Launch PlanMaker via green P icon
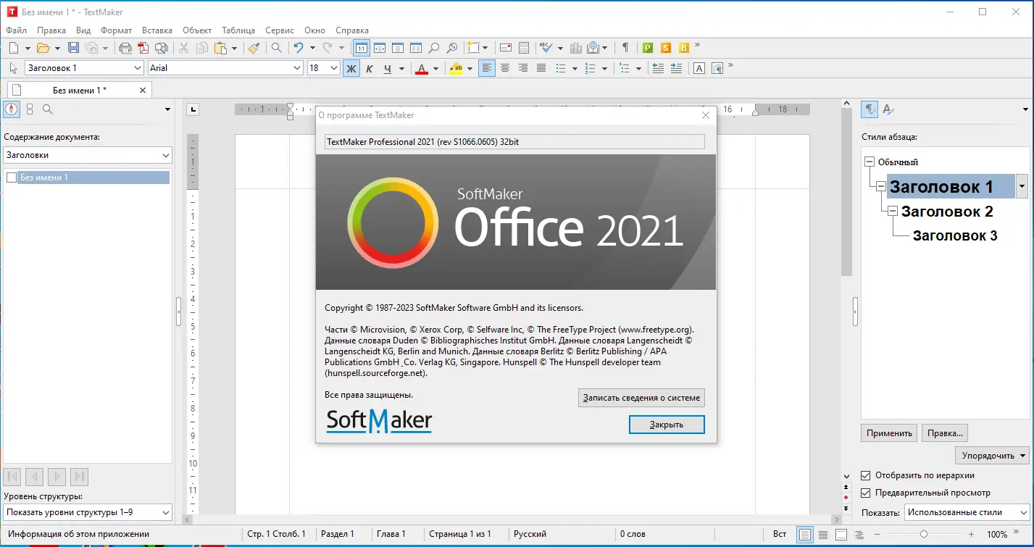1034x547 pixels. (648, 48)
